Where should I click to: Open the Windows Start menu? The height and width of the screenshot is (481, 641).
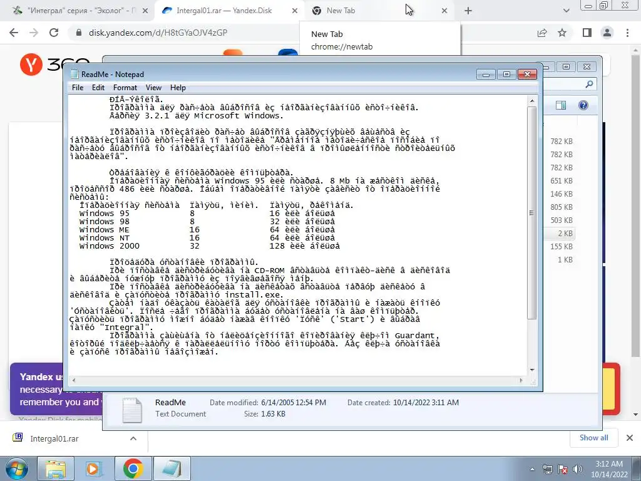(x=16, y=468)
